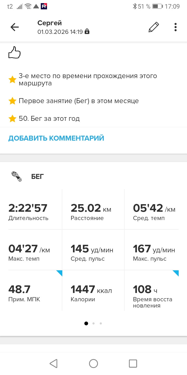Open the Первое занятие (Бег) achievement text
Screen dimensions: 187x375
pos(79,101)
